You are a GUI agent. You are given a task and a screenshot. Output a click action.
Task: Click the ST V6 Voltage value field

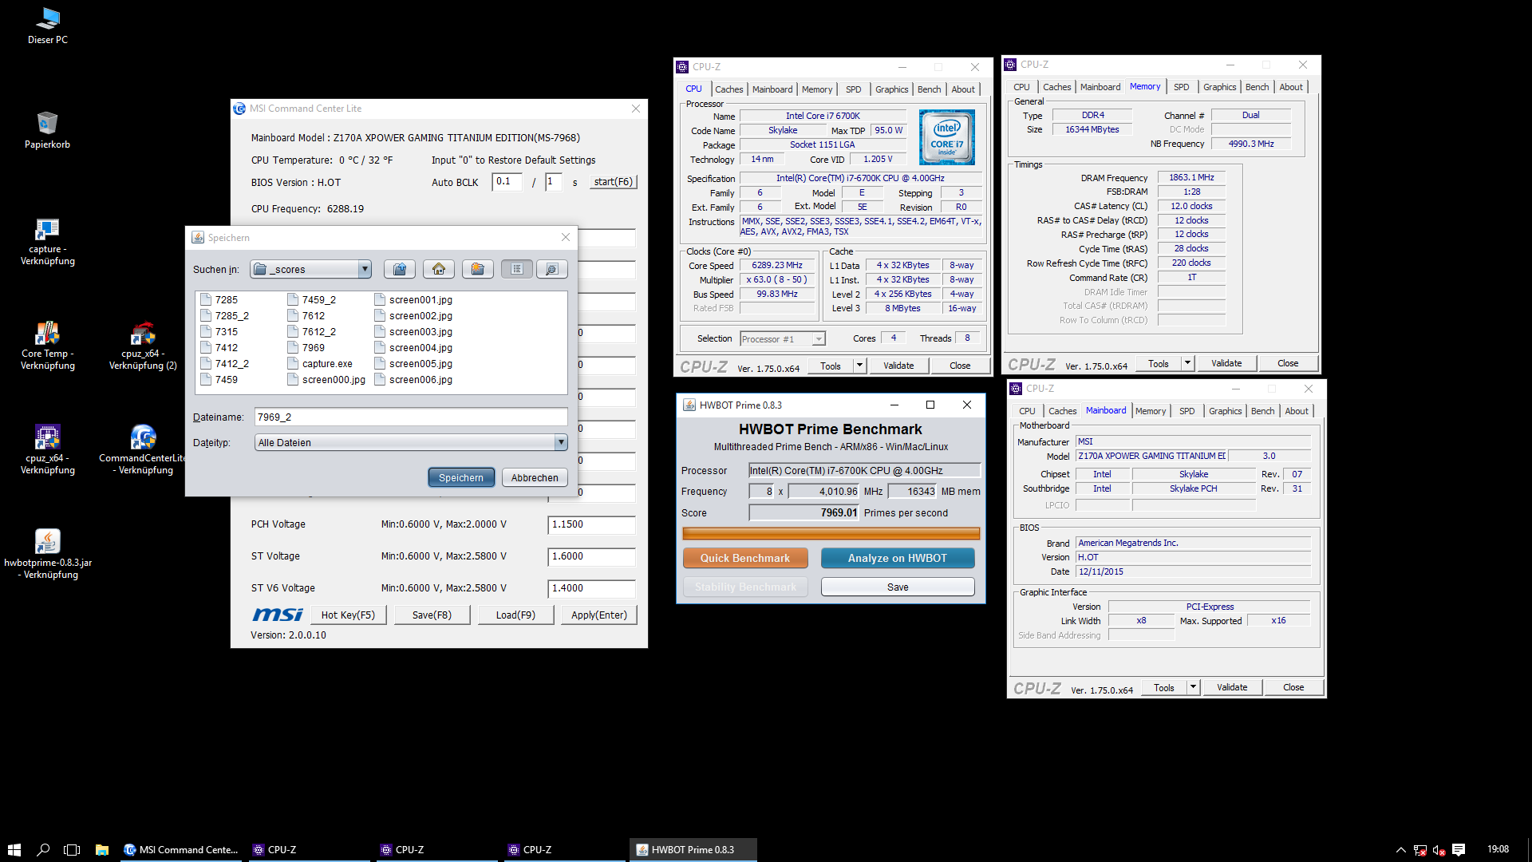(591, 588)
